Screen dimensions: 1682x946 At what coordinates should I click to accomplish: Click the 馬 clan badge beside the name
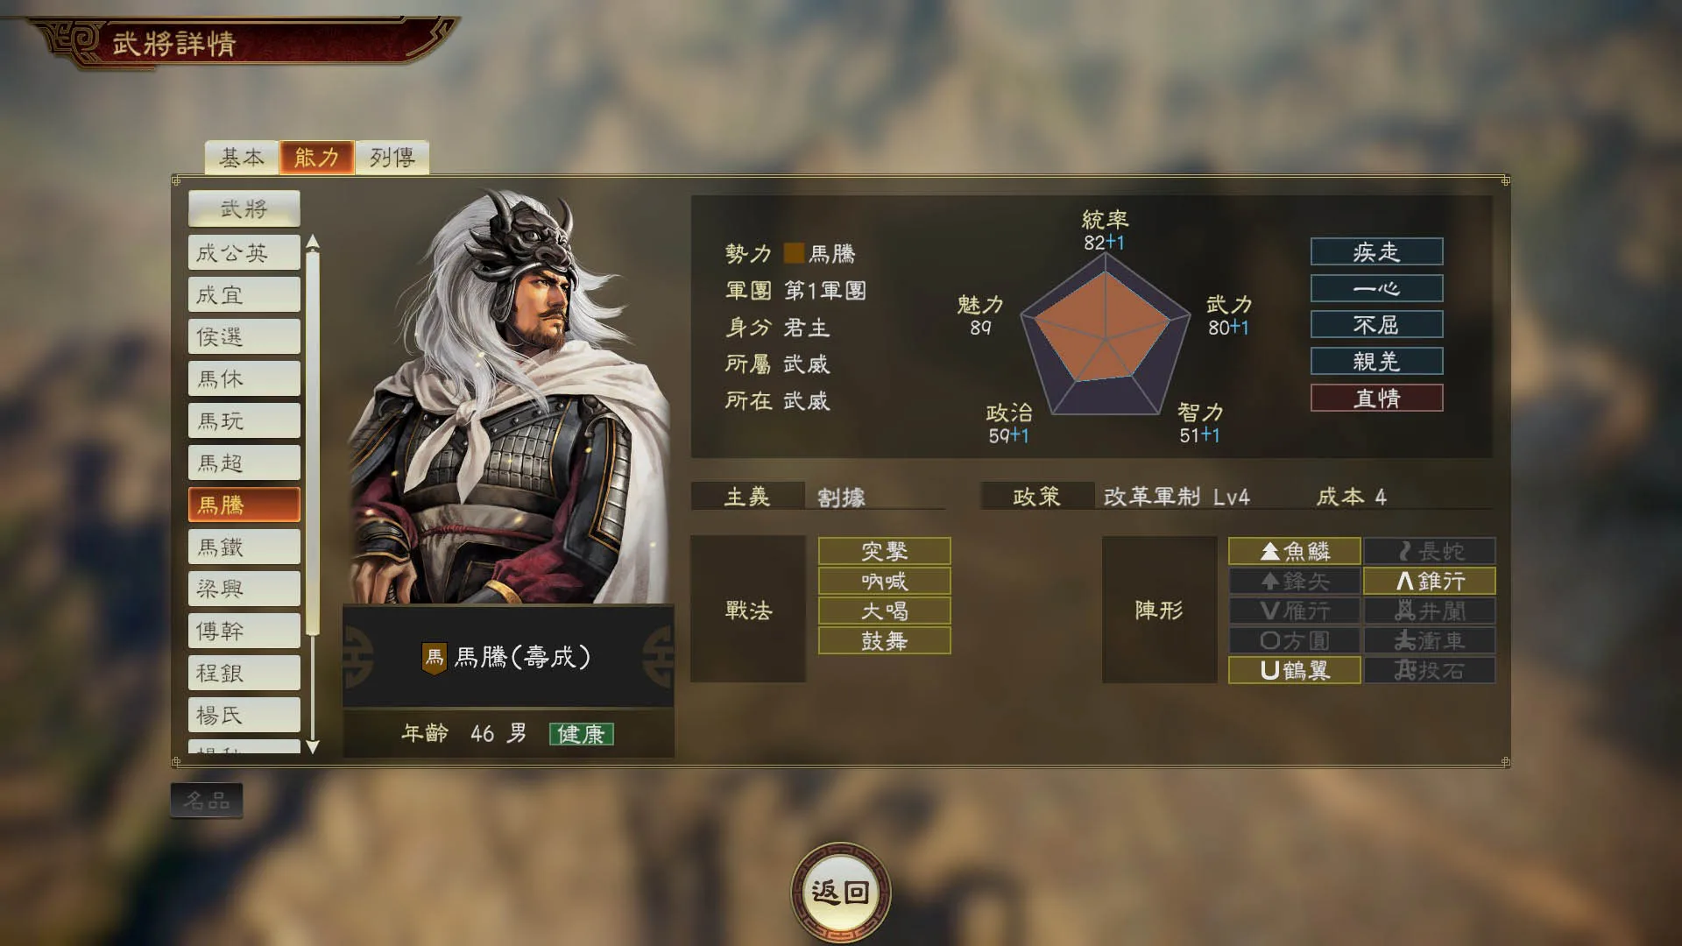[435, 658]
